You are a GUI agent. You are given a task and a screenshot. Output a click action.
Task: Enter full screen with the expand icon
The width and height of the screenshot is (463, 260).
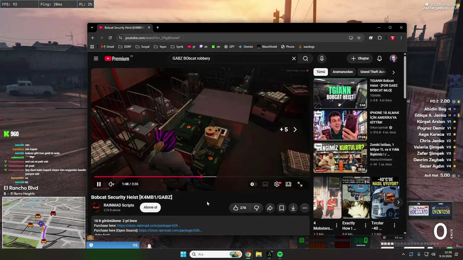[300, 184]
